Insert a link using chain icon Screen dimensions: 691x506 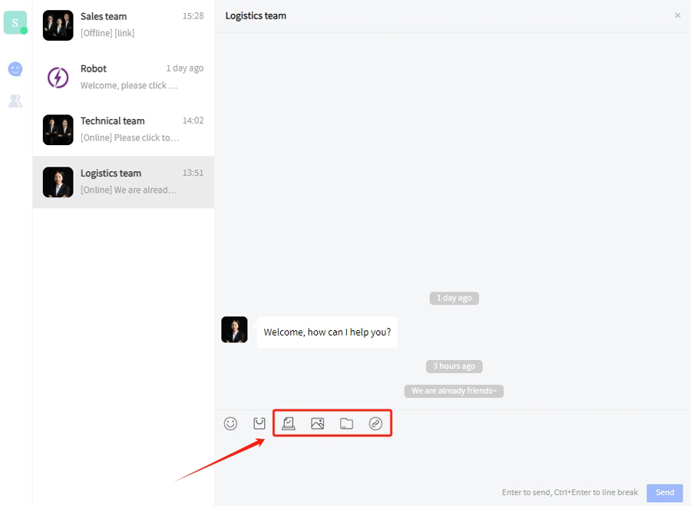click(x=375, y=423)
